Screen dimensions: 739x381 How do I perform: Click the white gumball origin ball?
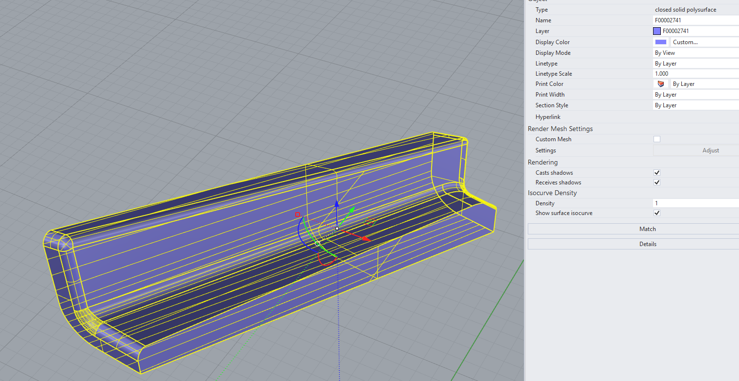click(x=337, y=228)
